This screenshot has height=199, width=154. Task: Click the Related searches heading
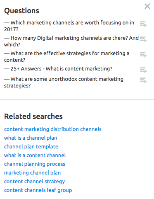click(33, 116)
